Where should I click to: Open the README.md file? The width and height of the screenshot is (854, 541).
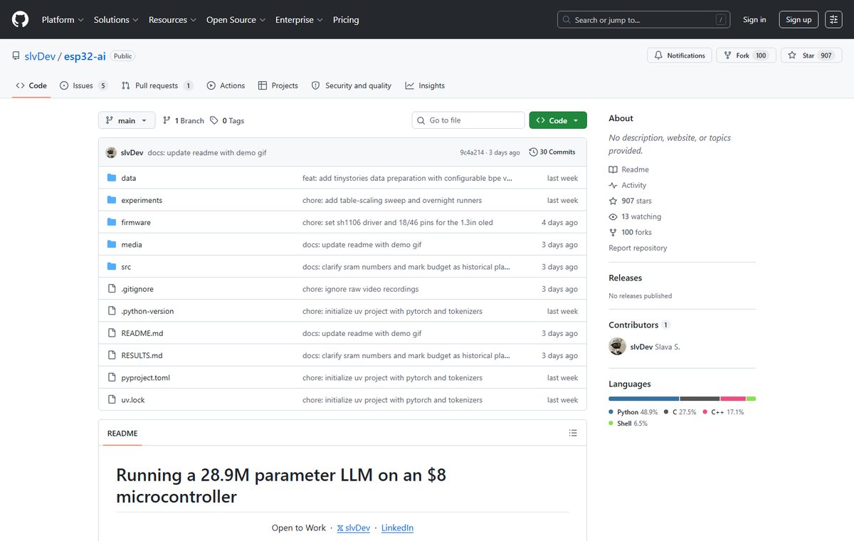[142, 333]
